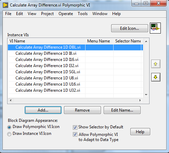Image resolution: width=169 pixels, height=153 pixels.
Task: Open the Edit Icon... dialog
Action: 130,28
